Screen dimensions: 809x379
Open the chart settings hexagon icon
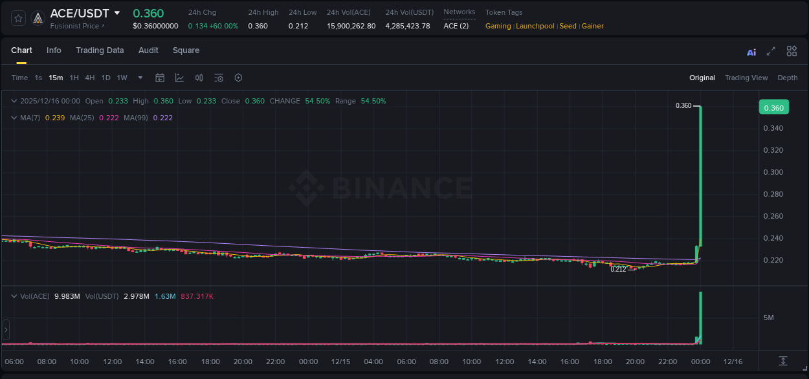click(x=238, y=78)
